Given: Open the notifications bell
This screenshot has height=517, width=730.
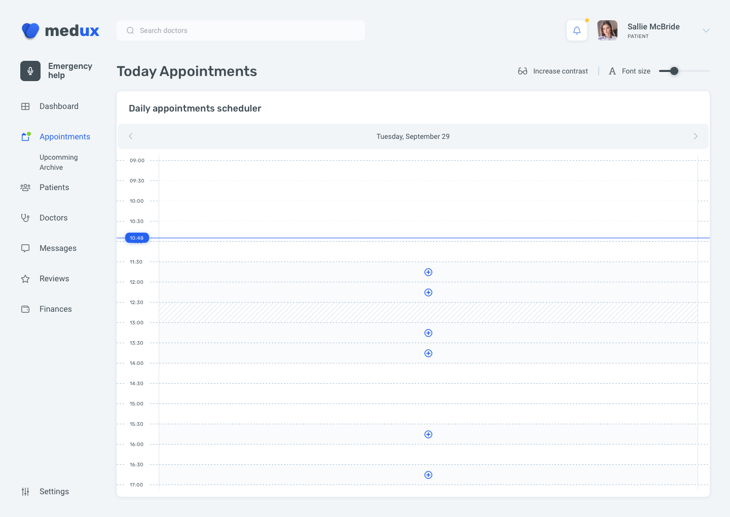Looking at the screenshot, I should tap(577, 30).
